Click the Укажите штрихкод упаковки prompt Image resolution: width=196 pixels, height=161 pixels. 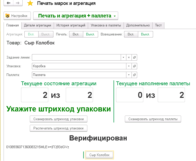(x=59, y=109)
